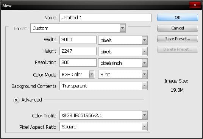Focus the Resolution field with 300
The width and height of the screenshot is (203, 139).
pyautogui.click(x=78, y=62)
